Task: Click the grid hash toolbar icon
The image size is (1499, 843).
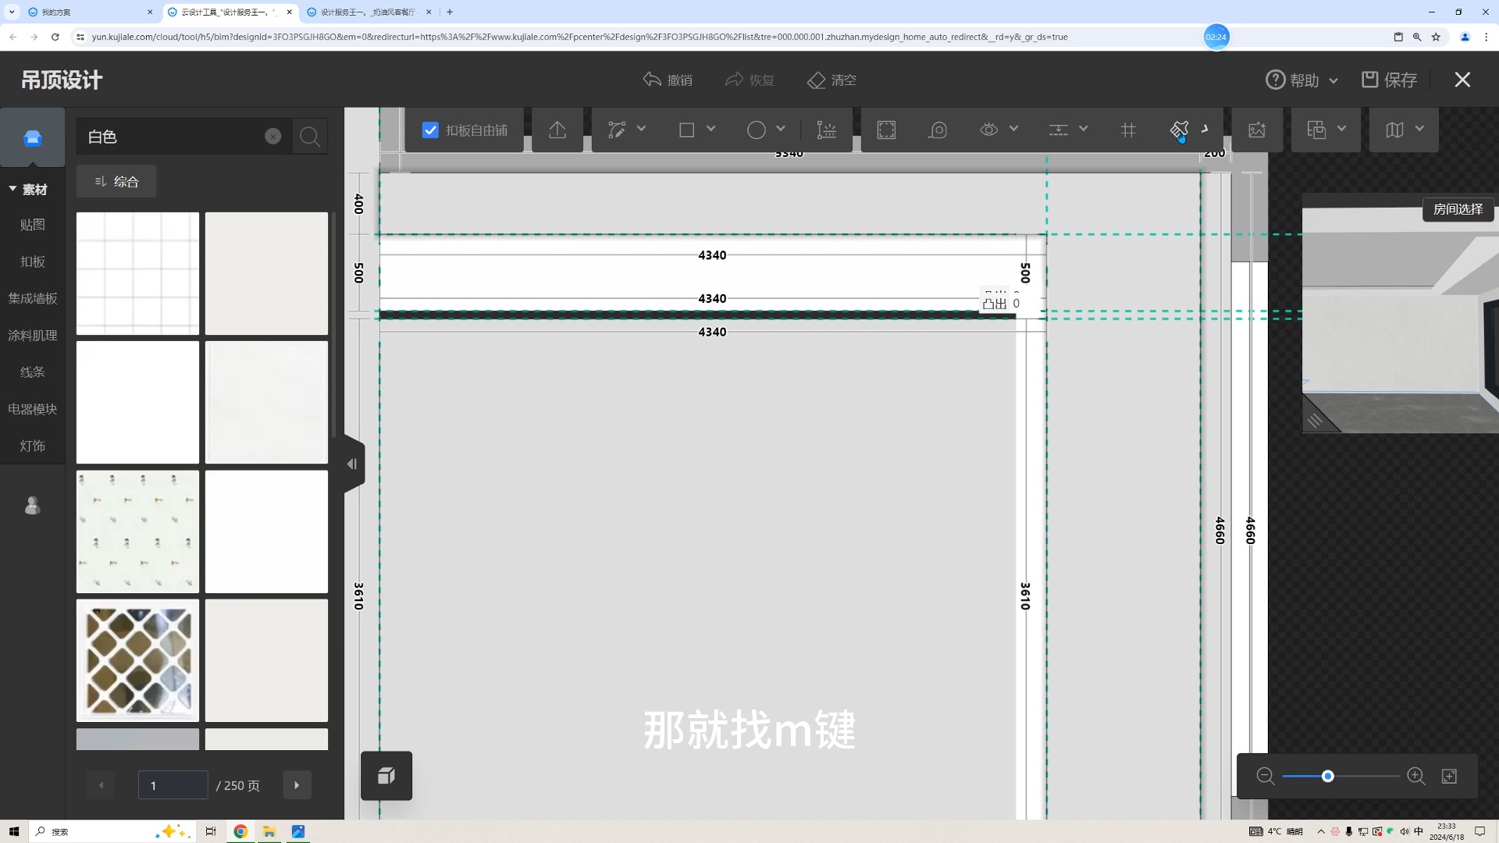Action: (1128, 130)
